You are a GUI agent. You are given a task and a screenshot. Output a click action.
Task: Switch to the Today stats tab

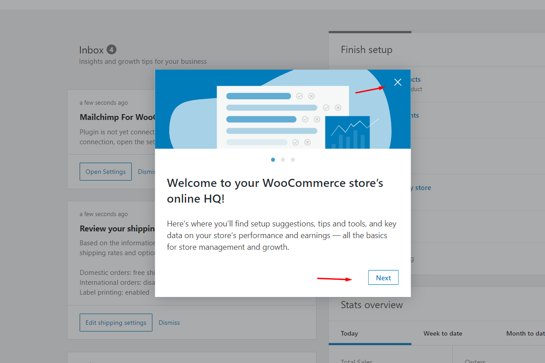(x=349, y=333)
